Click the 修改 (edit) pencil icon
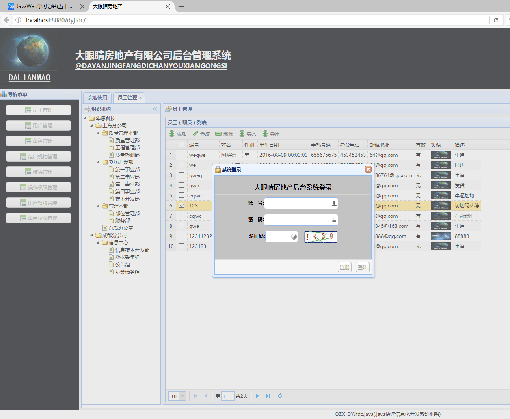 click(x=195, y=134)
